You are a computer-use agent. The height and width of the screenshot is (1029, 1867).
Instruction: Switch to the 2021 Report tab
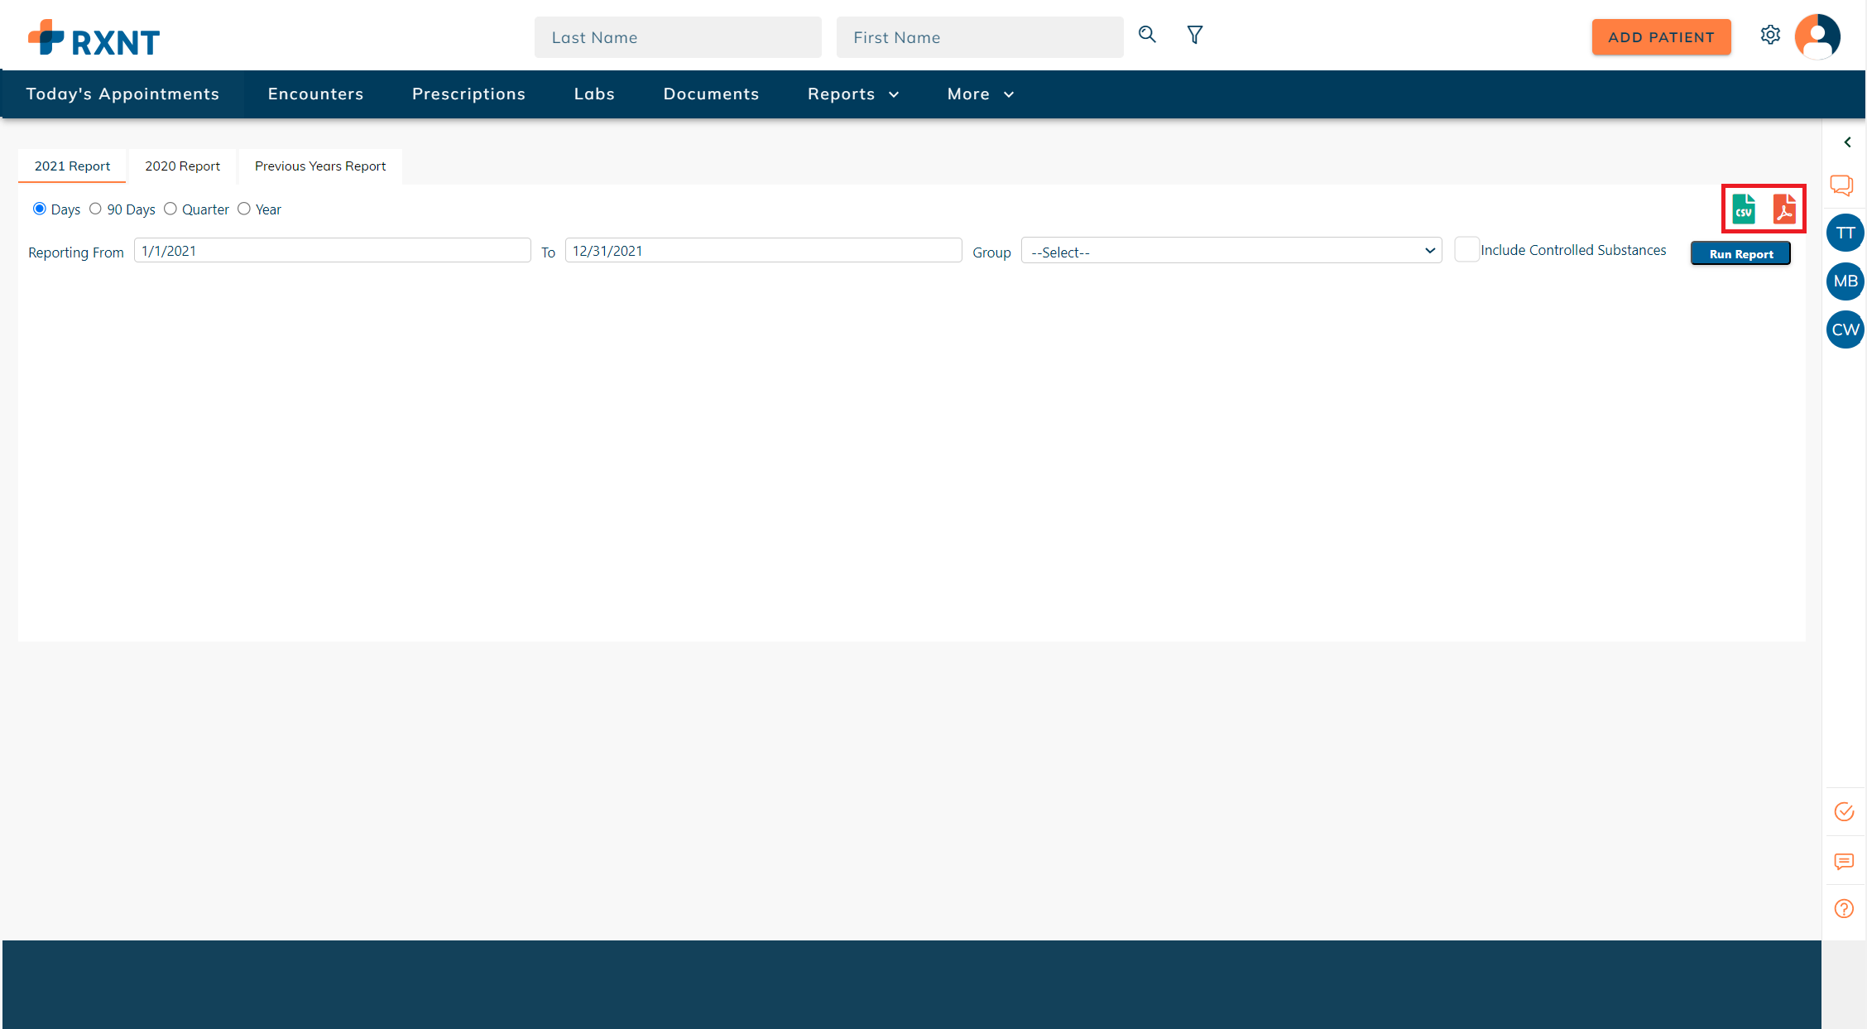pos(72,166)
